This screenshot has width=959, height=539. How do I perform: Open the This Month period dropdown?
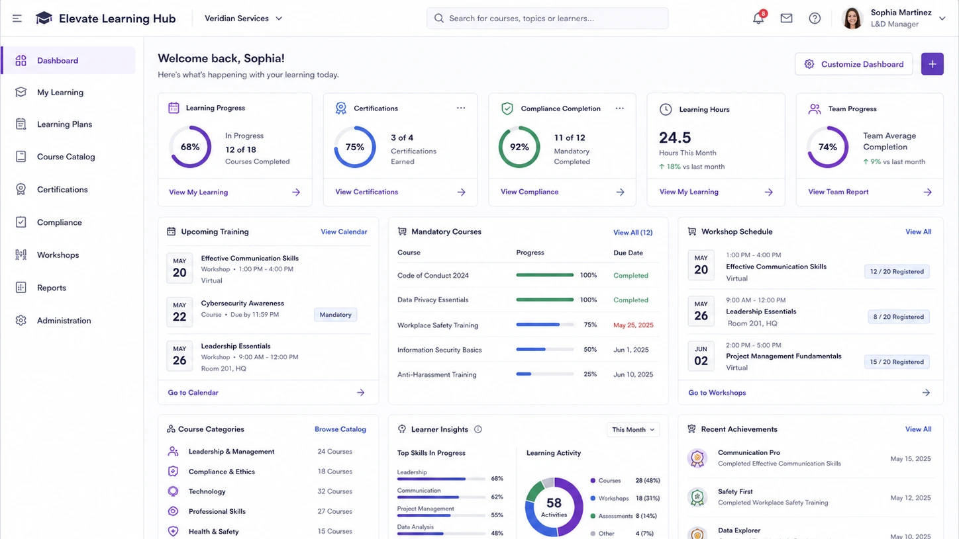coord(633,430)
